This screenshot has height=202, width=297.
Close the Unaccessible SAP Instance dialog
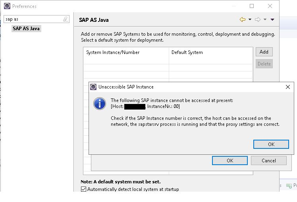point(288,87)
